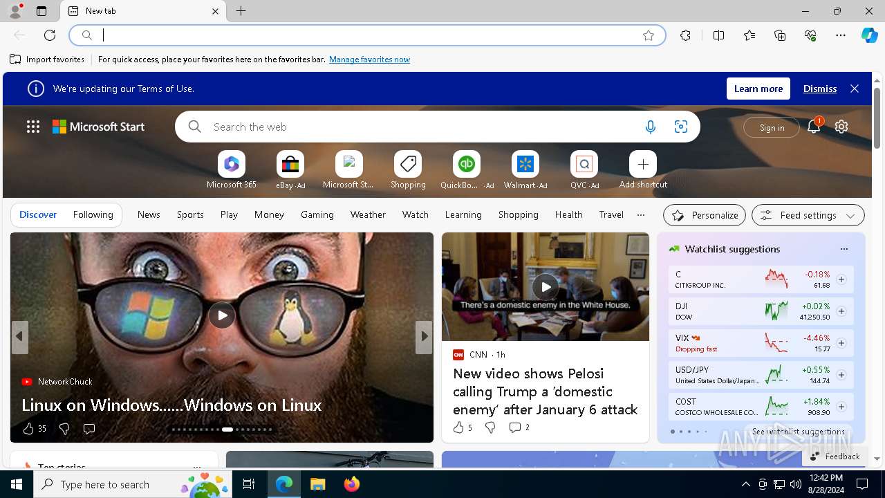The height and width of the screenshot is (498, 885).
Task: Open comments on Pelosi article
Action: pyautogui.click(x=519, y=427)
